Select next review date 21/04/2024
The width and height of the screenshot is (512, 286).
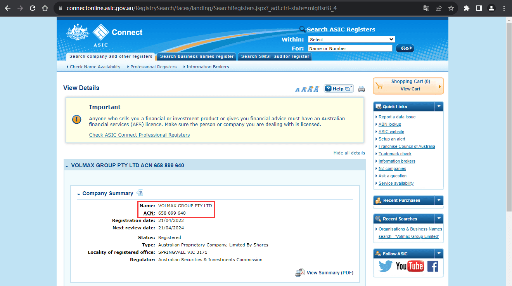pos(171,228)
